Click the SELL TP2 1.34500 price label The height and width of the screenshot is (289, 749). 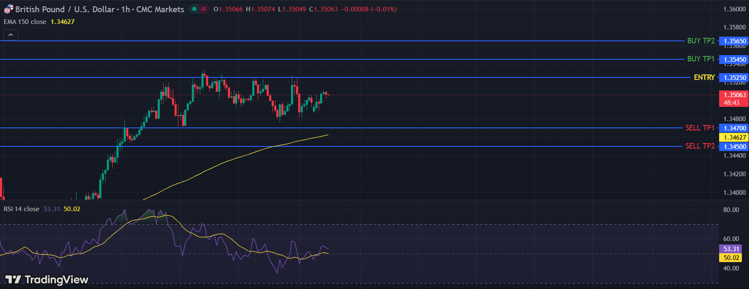(x=734, y=147)
